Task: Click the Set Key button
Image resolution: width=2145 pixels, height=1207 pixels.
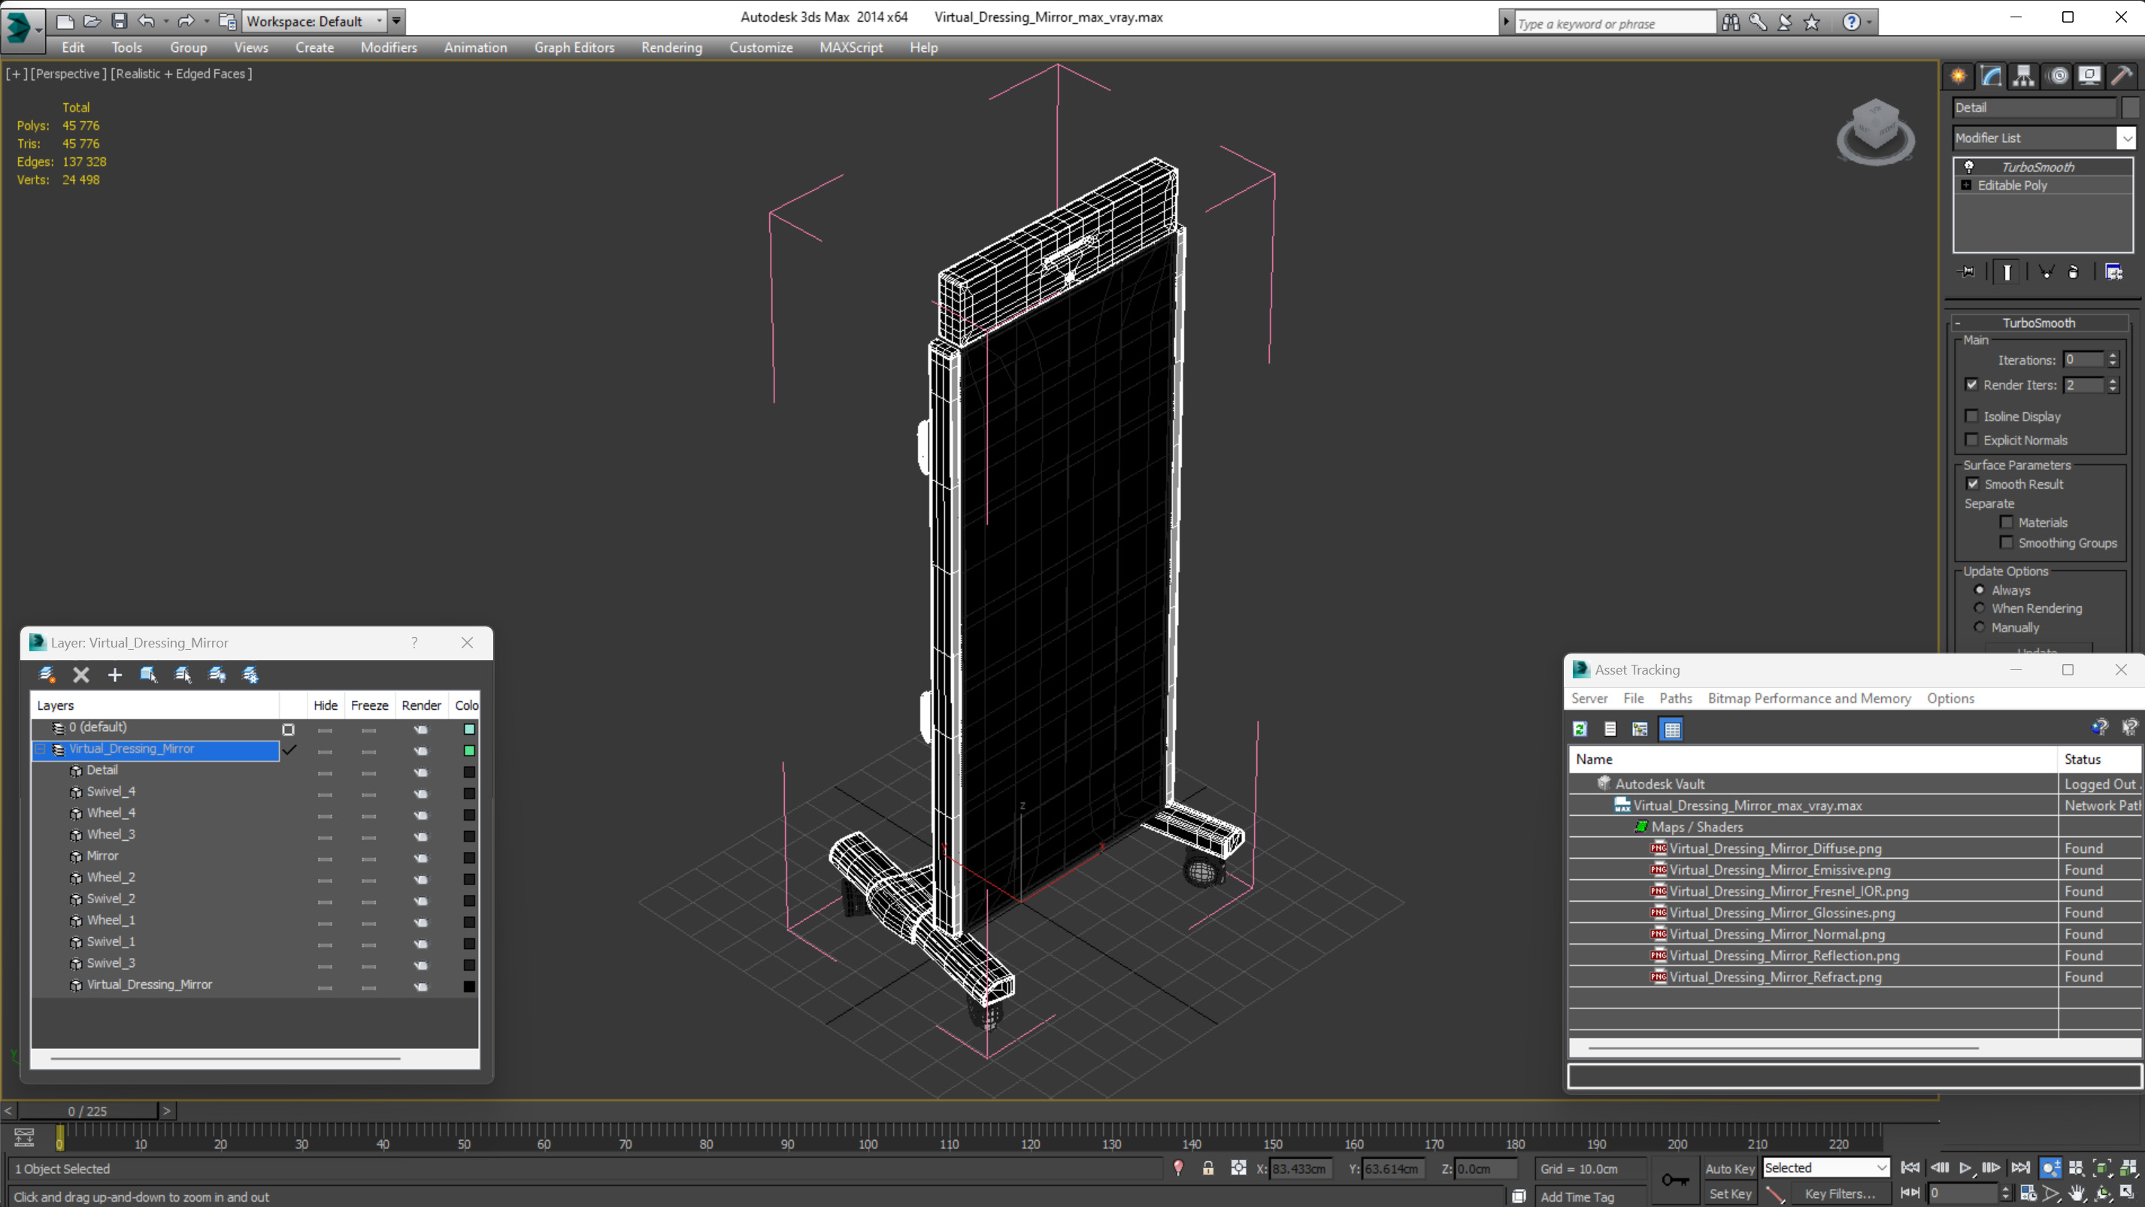Action: 1729,1193
